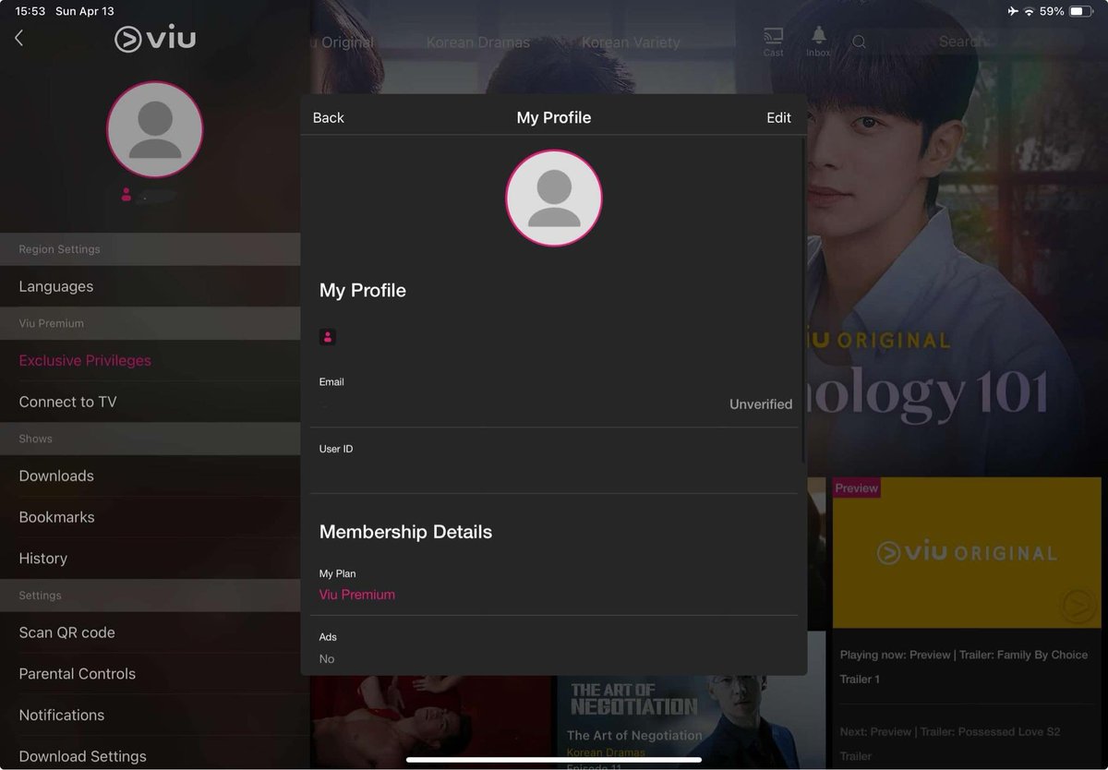Tap the profile picture in My Profile dialog
1108x770 pixels.
[x=554, y=198]
